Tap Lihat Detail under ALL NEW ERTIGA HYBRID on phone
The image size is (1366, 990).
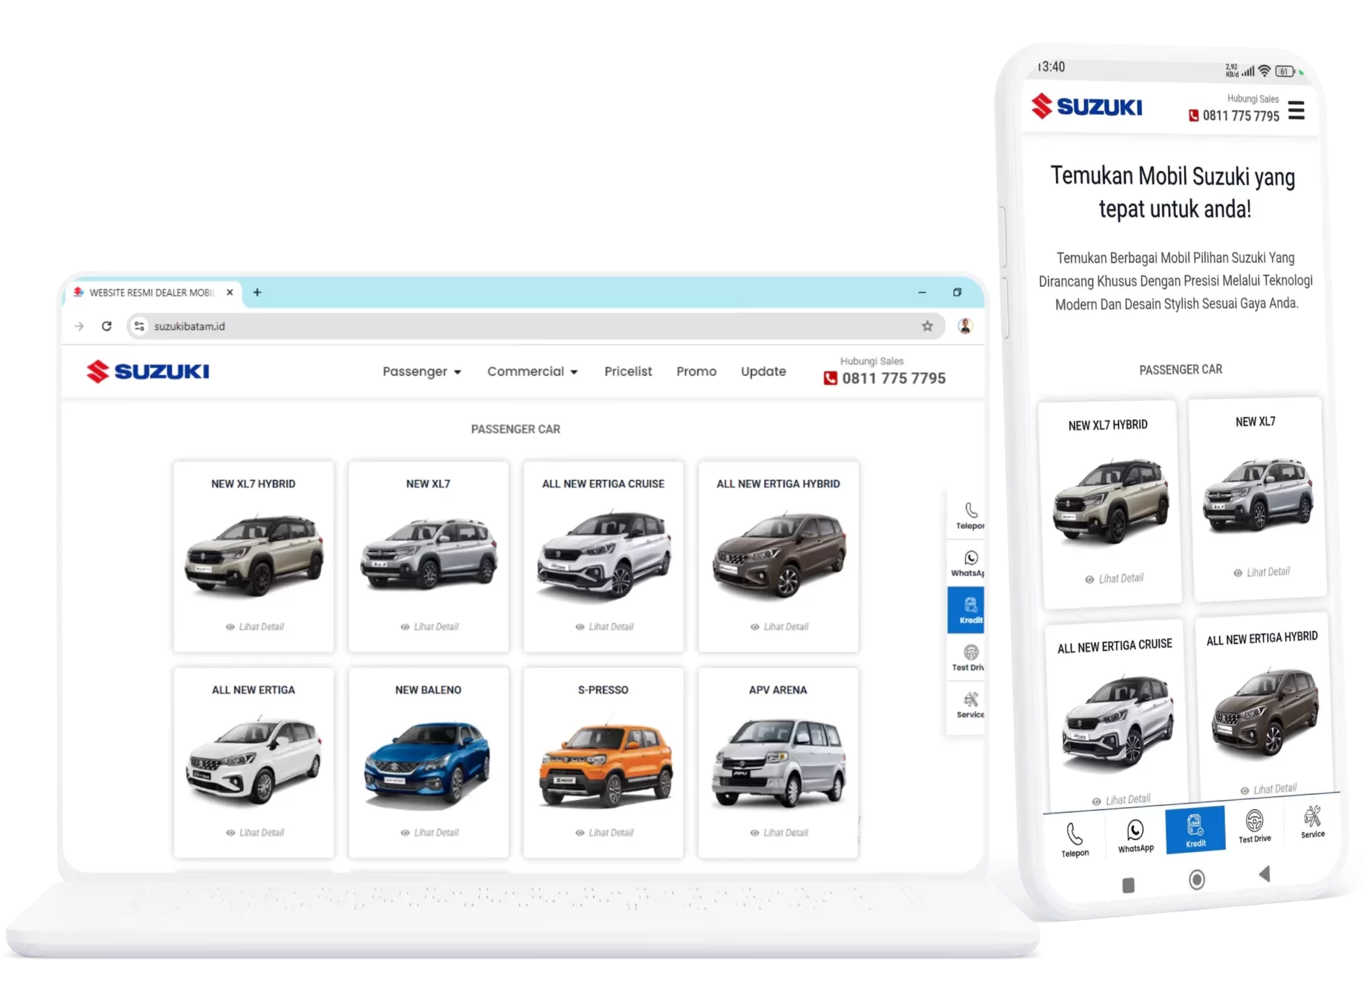click(1268, 789)
